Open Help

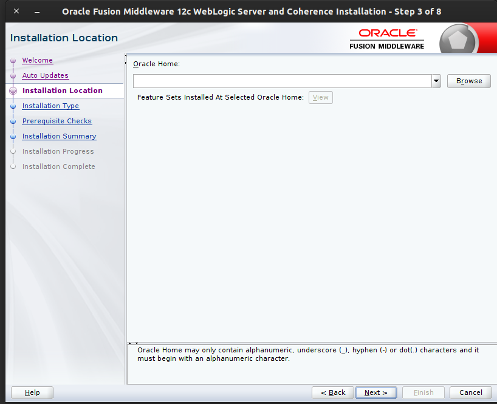[x=32, y=392]
